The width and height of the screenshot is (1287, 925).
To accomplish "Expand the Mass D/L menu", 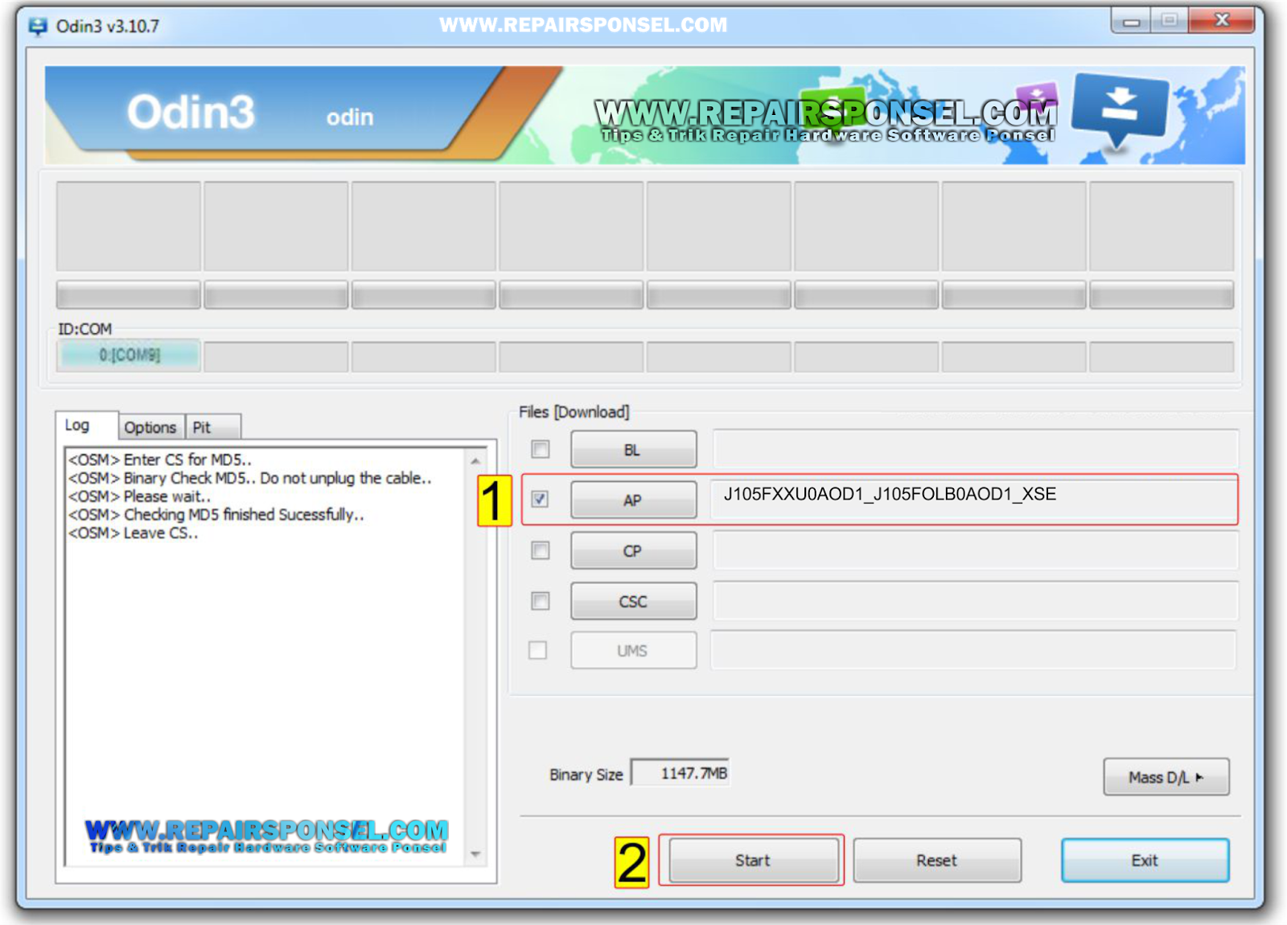I will click(x=1166, y=777).
